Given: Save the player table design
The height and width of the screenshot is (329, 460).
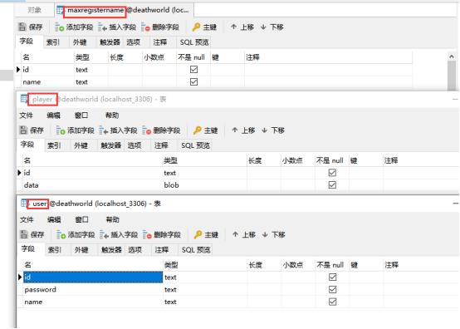Looking at the screenshot, I should pyautogui.click(x=32, y=130).
